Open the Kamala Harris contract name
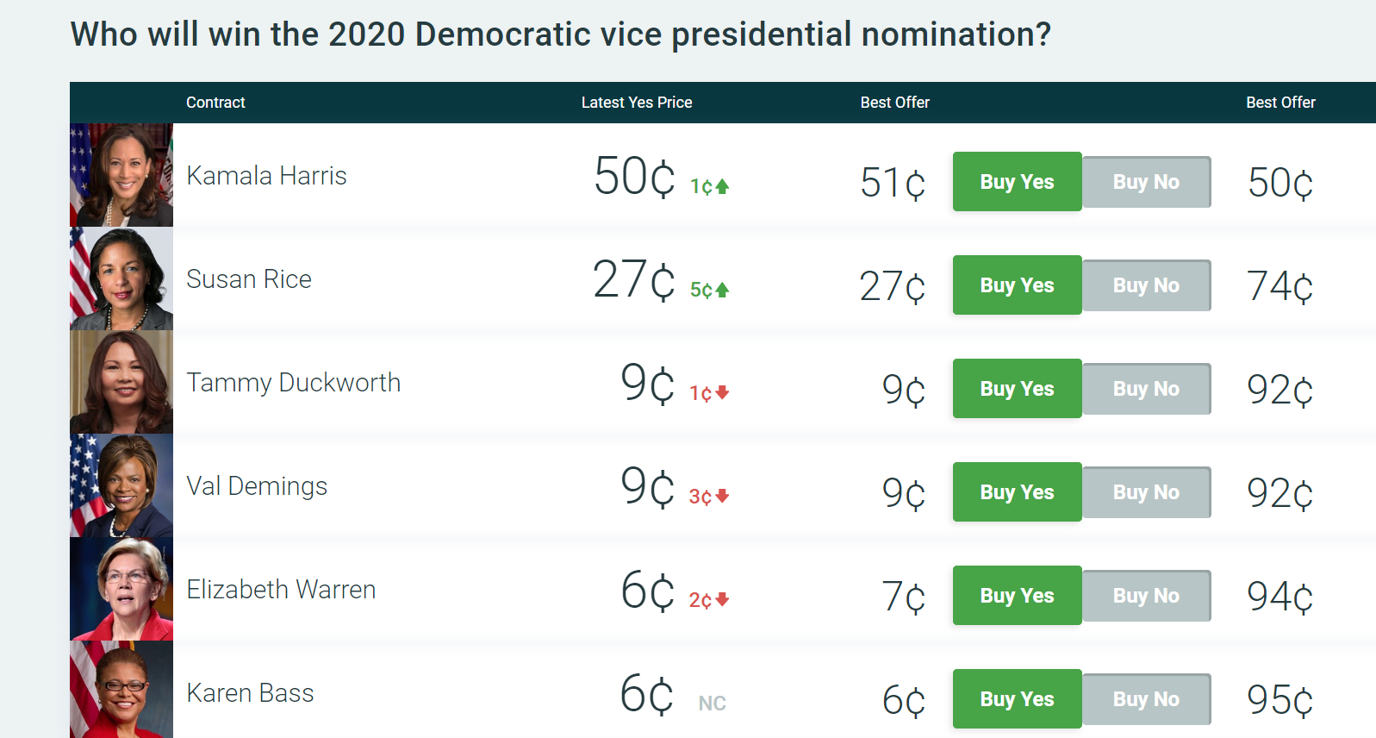Image resolution: width=1376 pixels, height=738 pixels. tap(266, 176)
